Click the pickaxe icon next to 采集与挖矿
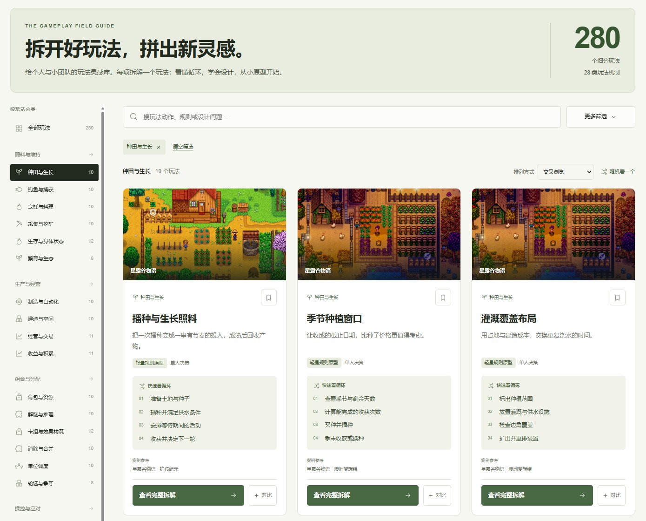 tap(19, 224)
